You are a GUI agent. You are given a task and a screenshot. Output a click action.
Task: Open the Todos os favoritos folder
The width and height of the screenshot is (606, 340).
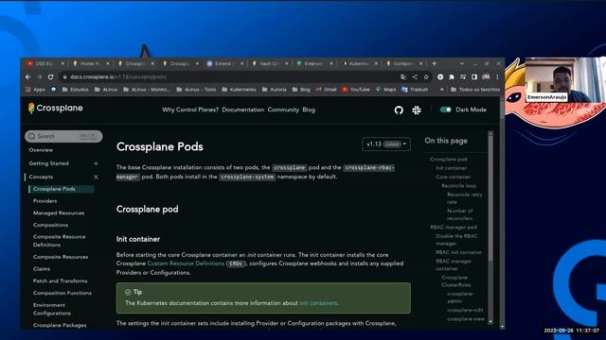coord(475,90)
